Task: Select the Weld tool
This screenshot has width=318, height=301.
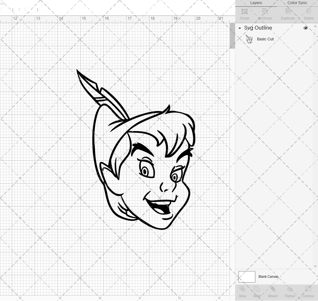Action: (257, 291)
